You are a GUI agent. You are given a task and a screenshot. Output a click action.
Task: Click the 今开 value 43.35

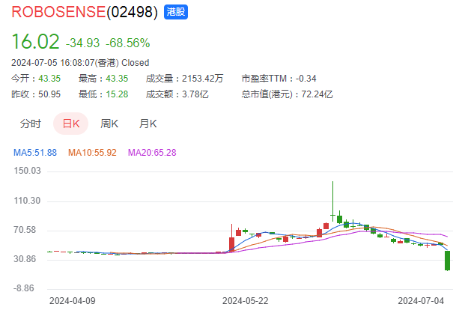pyautogui.click(x=49, y=79)
